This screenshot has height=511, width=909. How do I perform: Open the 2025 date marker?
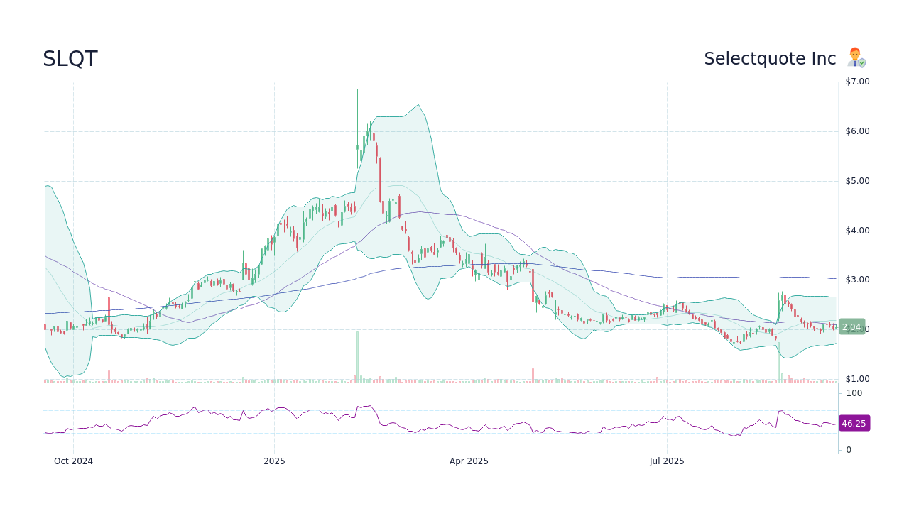pos(274,461)
